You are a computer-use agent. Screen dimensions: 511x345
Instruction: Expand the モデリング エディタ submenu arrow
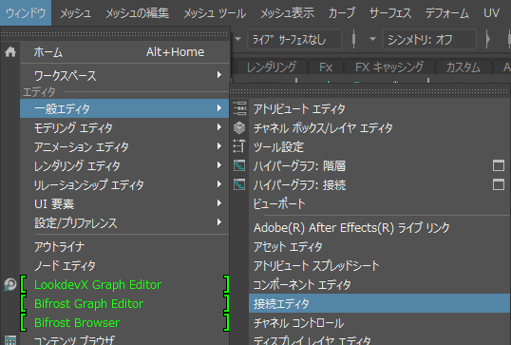(x=219, y=127)
